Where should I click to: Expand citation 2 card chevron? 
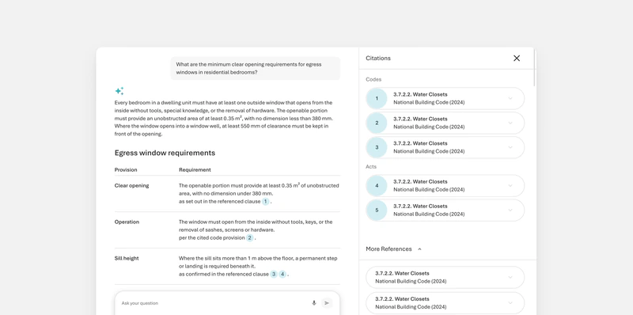(510, 123)
